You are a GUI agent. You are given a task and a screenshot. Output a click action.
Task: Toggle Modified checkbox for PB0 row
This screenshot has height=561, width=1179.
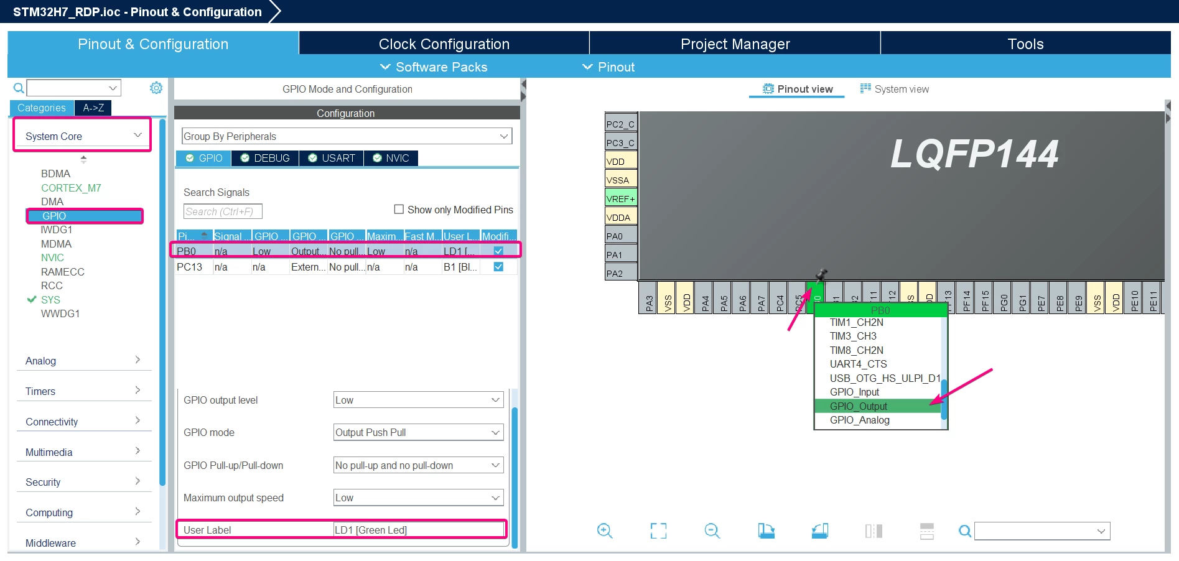point(498,251)
